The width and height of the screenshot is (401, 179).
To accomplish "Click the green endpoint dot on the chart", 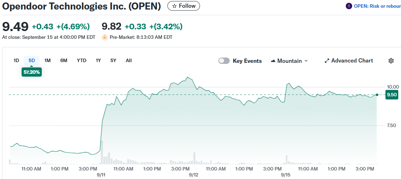I will (x=377, y=95).
